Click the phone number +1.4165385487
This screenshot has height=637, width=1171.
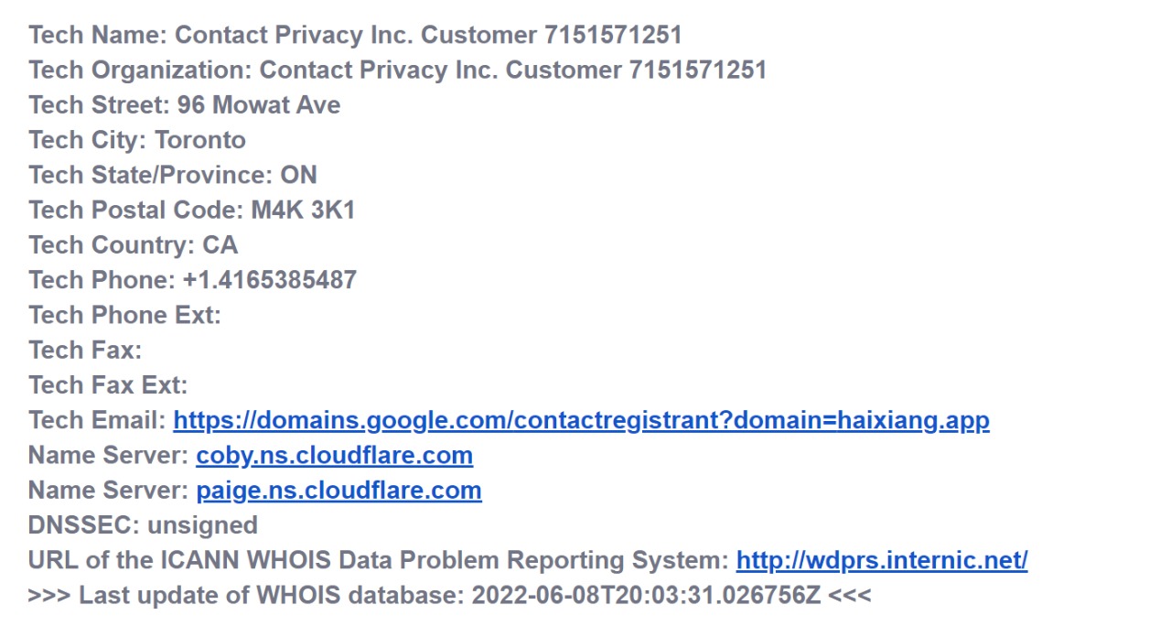269,280
